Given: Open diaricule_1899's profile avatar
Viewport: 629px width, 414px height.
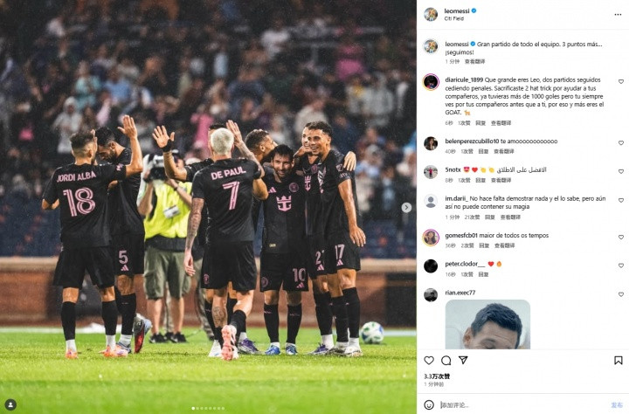Looking at the screenshot, I should click(x=431, y=82).
